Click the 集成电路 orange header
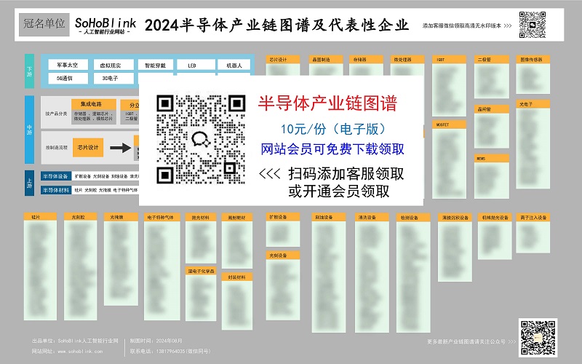The height and width of the screenshot is (364, 582). 94,104
